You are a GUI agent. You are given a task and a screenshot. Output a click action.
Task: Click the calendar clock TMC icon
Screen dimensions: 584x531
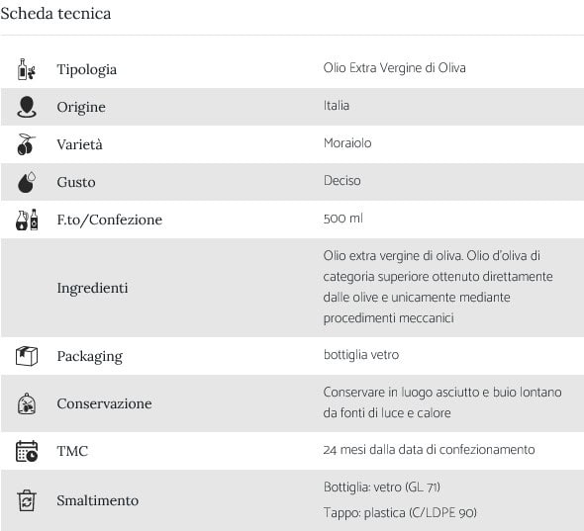(27, 451)
